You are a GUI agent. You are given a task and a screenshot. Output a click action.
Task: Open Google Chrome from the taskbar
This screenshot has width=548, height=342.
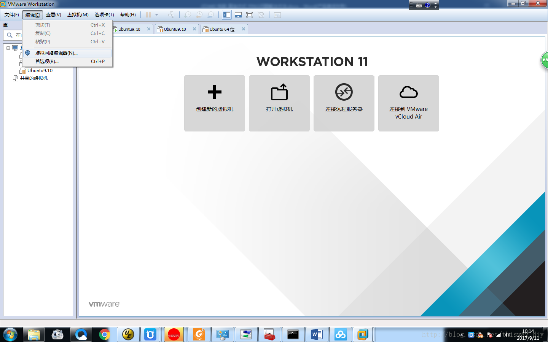click(x=104, y=334)
